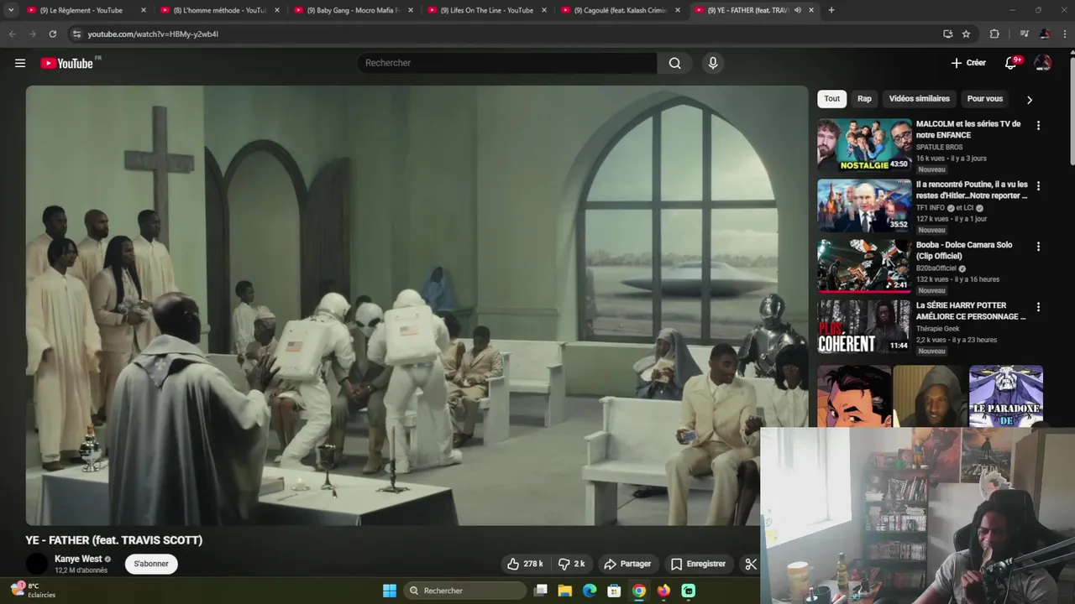Image resolution: width=1075 pixels, height=604 pixels.
Task: Switch to Cagoulé feat. Kalash tab
Action: click(x=620, y=10)
